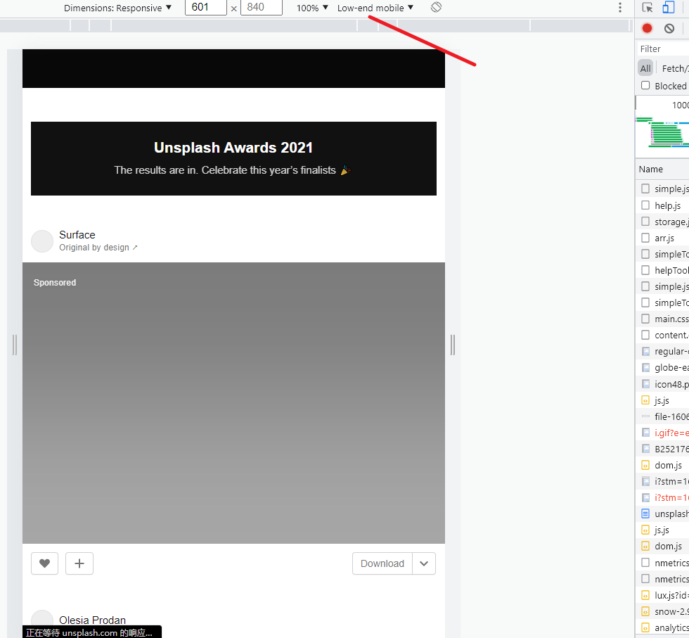689x638 pixels.
Task: Click the lux.js request script icon
Action: tap(645, 595)
